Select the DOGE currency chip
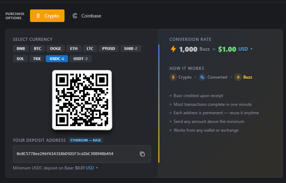The width and height of the screenshot is (286, 183). (x=55, y=49)
